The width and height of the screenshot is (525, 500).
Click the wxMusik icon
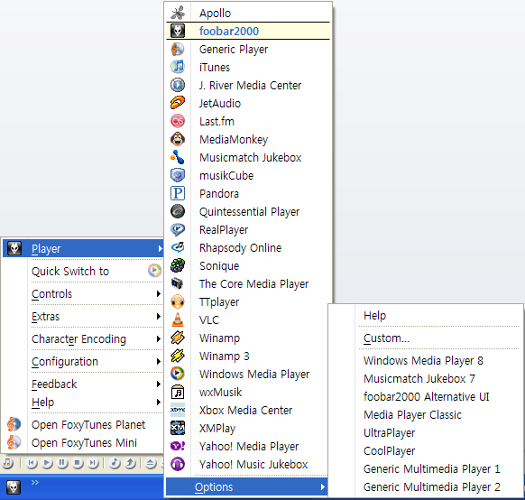178,392
